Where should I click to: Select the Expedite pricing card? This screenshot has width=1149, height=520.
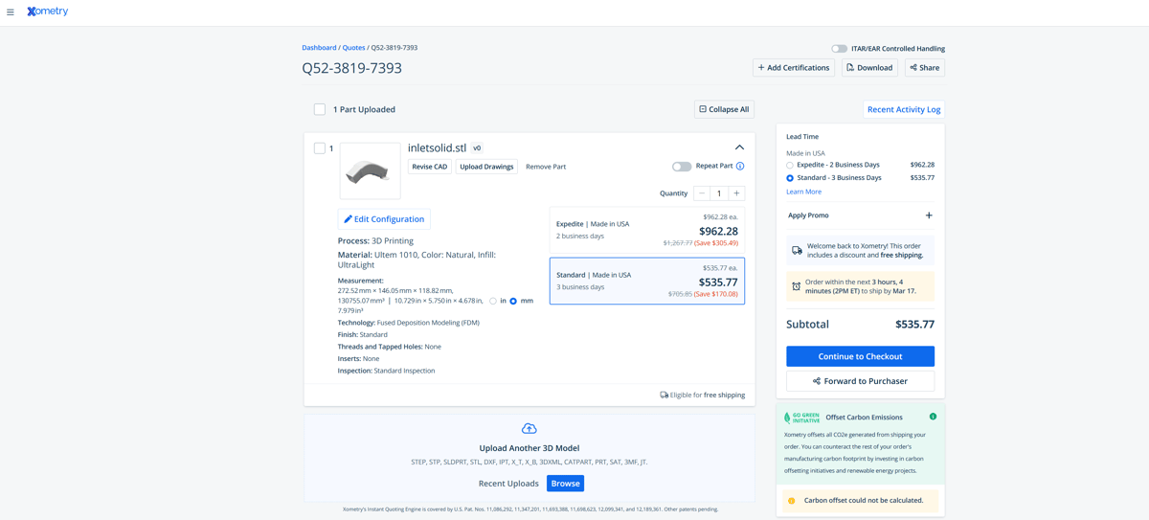click(x=647, y=230)
